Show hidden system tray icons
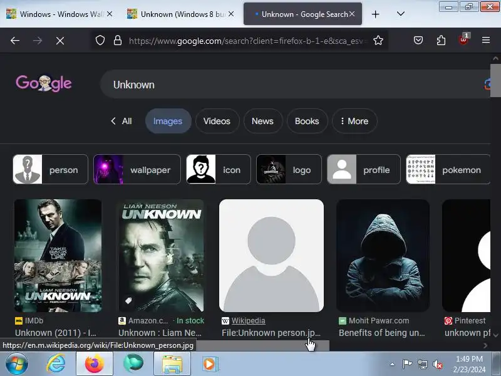 pos(393,364)
